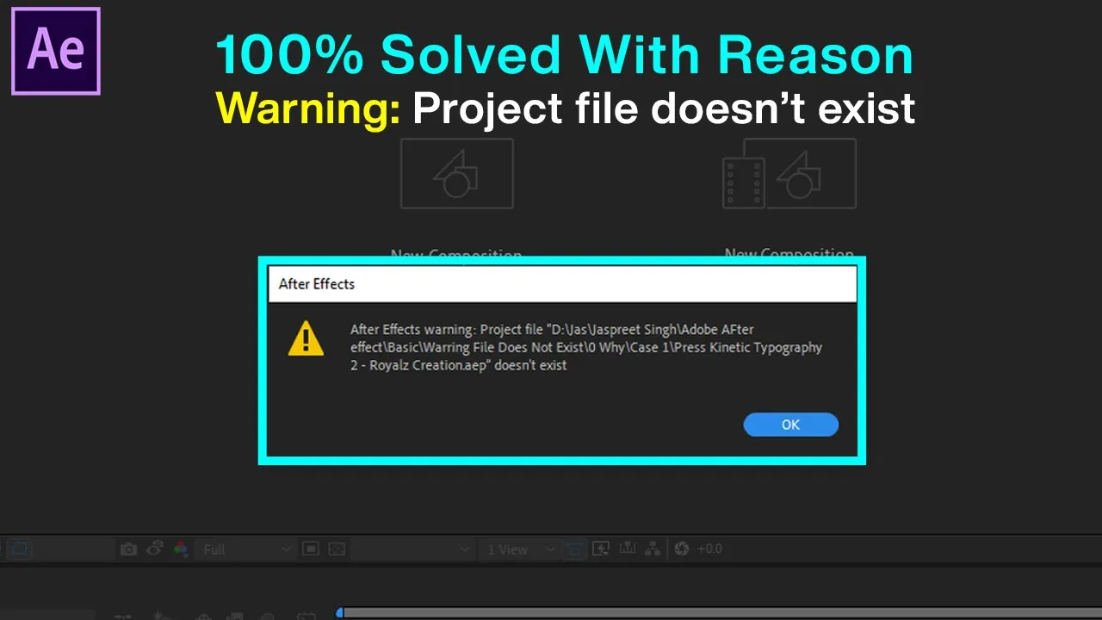The height and width of the screenshot is (620, 1102).
Task: Click the +0.0 exposure value
Action: pyautogui.click(x=709, y=549)
